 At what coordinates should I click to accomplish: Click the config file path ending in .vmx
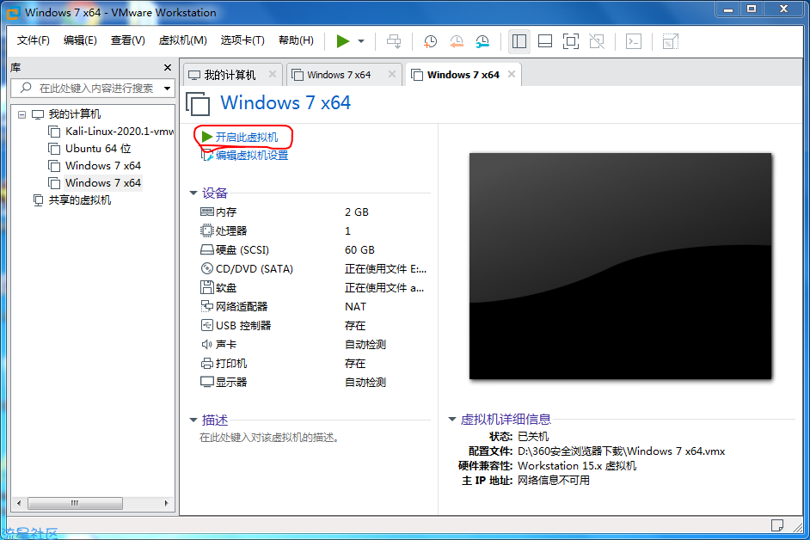[x=622, y=451]
